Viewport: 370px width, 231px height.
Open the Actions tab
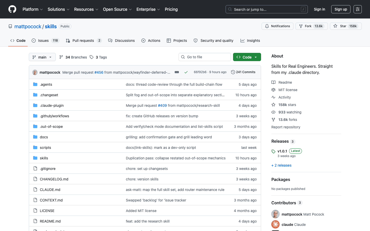(151, 41)
